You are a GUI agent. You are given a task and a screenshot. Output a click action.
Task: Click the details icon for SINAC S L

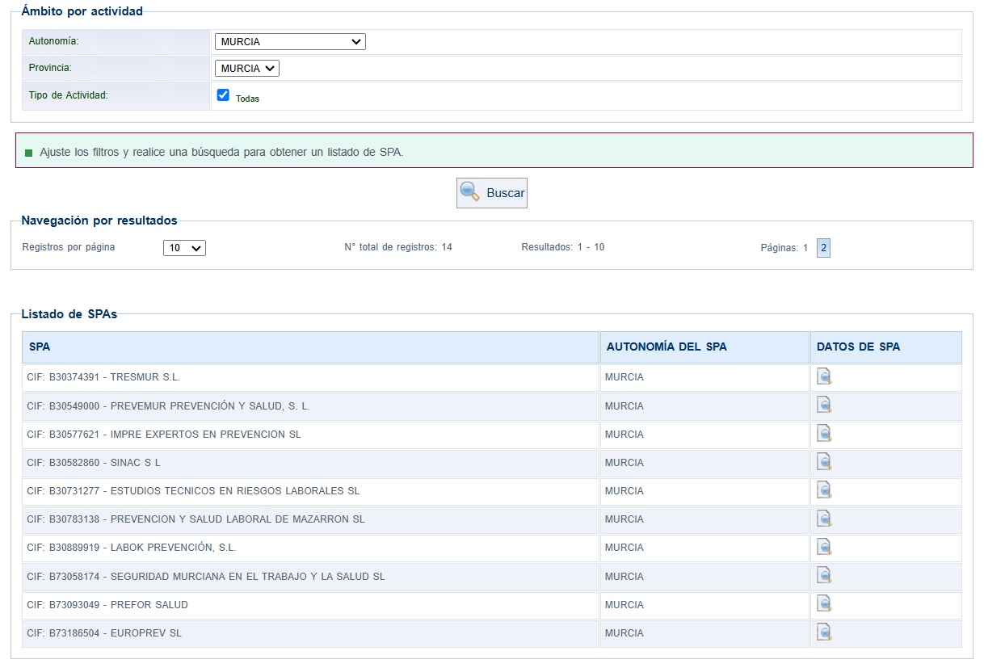pyautogui.click(x=824, y=462)
